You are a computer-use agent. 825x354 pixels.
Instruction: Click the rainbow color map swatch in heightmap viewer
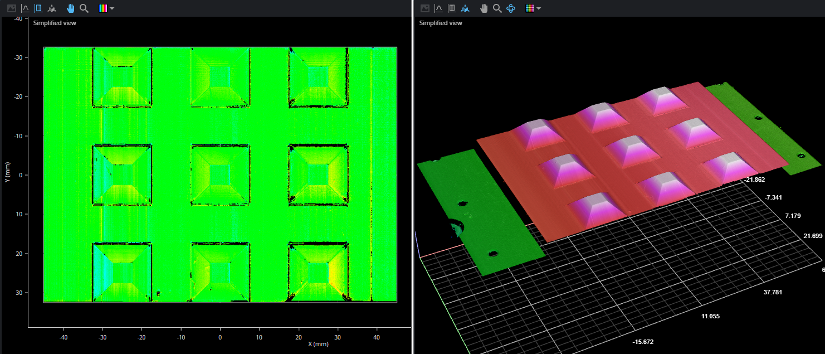pos(103,8)
